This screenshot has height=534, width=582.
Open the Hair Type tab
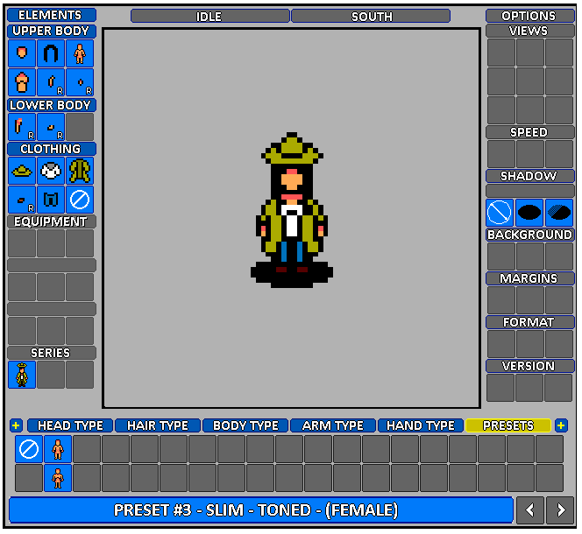(x=158, y=425)
